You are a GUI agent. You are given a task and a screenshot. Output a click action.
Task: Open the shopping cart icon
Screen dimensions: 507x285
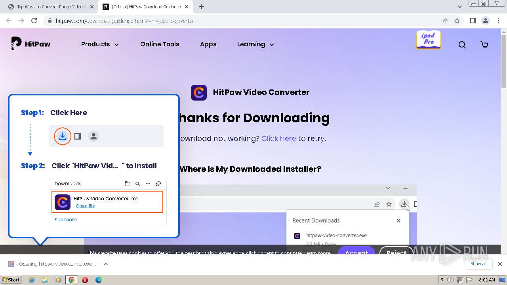[484, 45]
